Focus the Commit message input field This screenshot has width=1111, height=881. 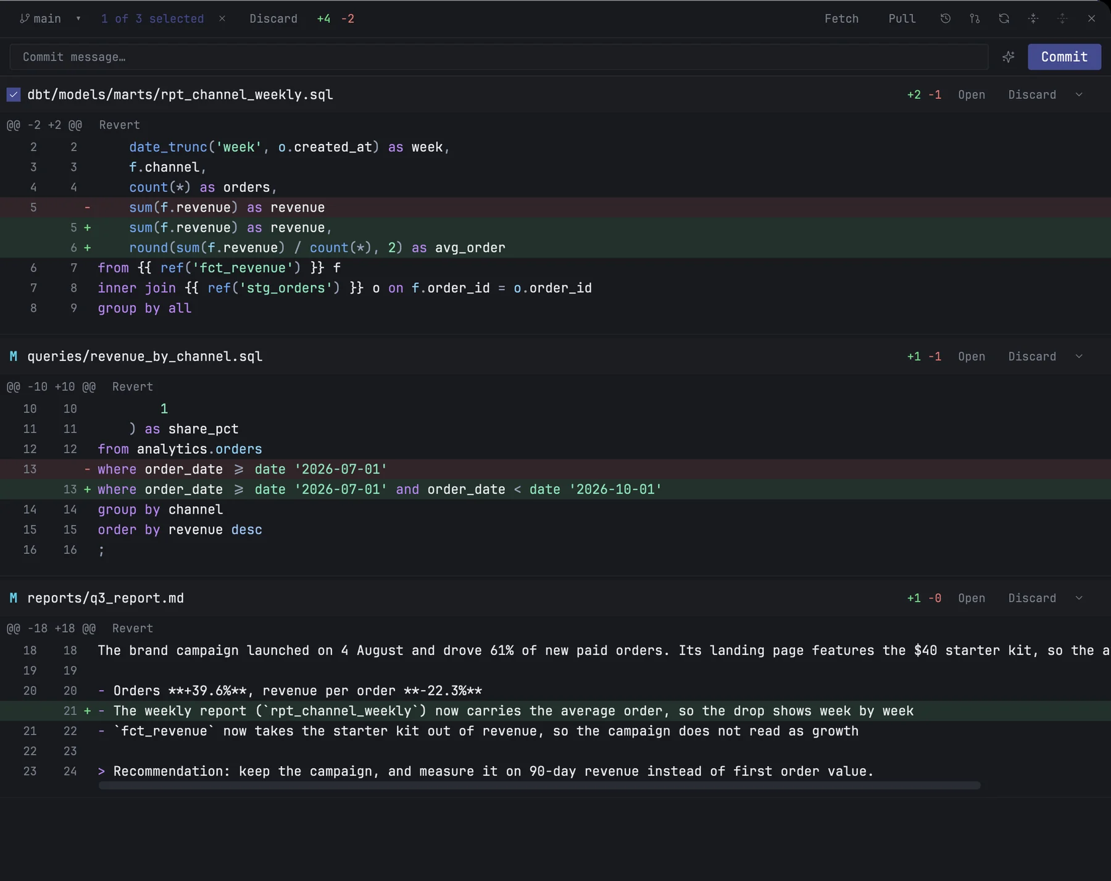coord(499,57)
